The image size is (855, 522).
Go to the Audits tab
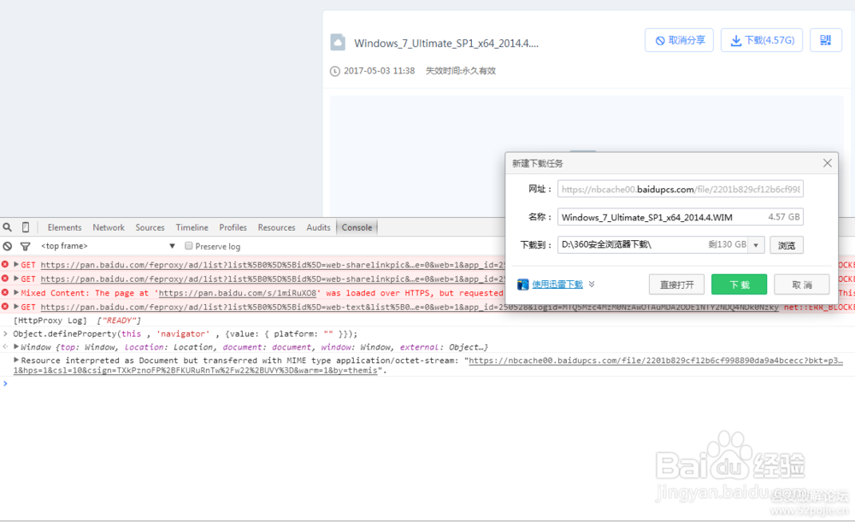coord(318,227)
